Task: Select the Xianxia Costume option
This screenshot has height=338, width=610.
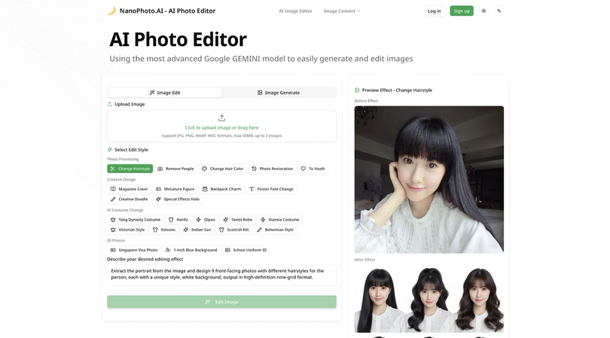Action: 280,220
